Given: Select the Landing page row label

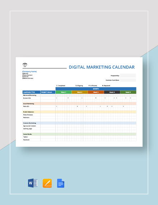Looking at the screenshot, I should pyautogui.click(x=28, y=129).
